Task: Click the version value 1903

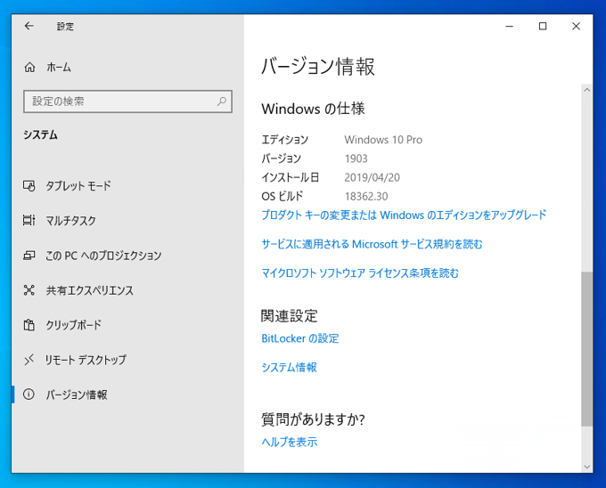Action: tap(356, 159)
